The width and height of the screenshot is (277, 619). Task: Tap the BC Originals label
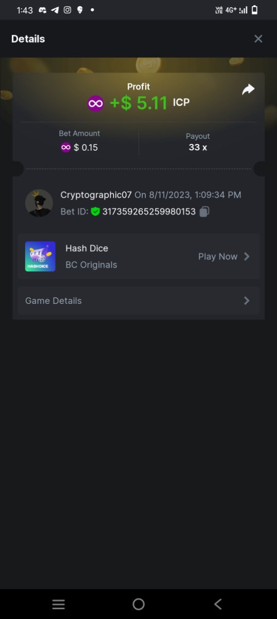[x=91, y=265]
